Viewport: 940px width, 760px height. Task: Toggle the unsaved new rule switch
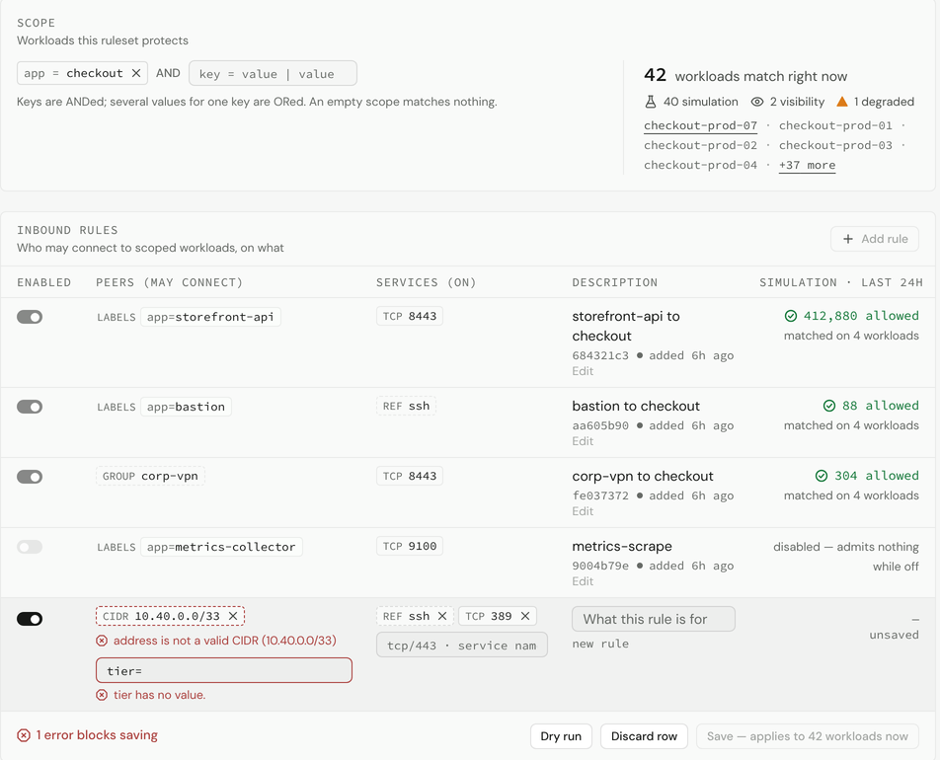pos(30,619)
